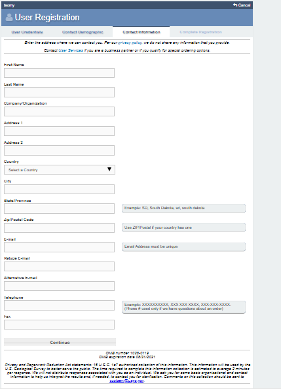Image resolution: width=281 pixels, height=389 pixels.
Task: Switch to the User Credentials tab
Action: tap(27, 32)
